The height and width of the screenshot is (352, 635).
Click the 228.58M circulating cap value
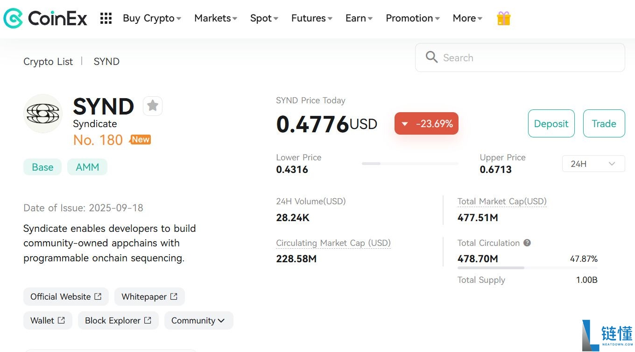pos(296,259)
